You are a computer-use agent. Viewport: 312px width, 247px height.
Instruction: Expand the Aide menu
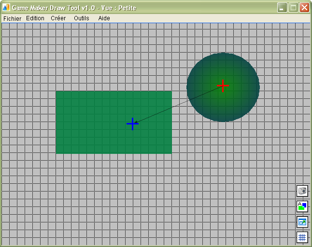104,18
